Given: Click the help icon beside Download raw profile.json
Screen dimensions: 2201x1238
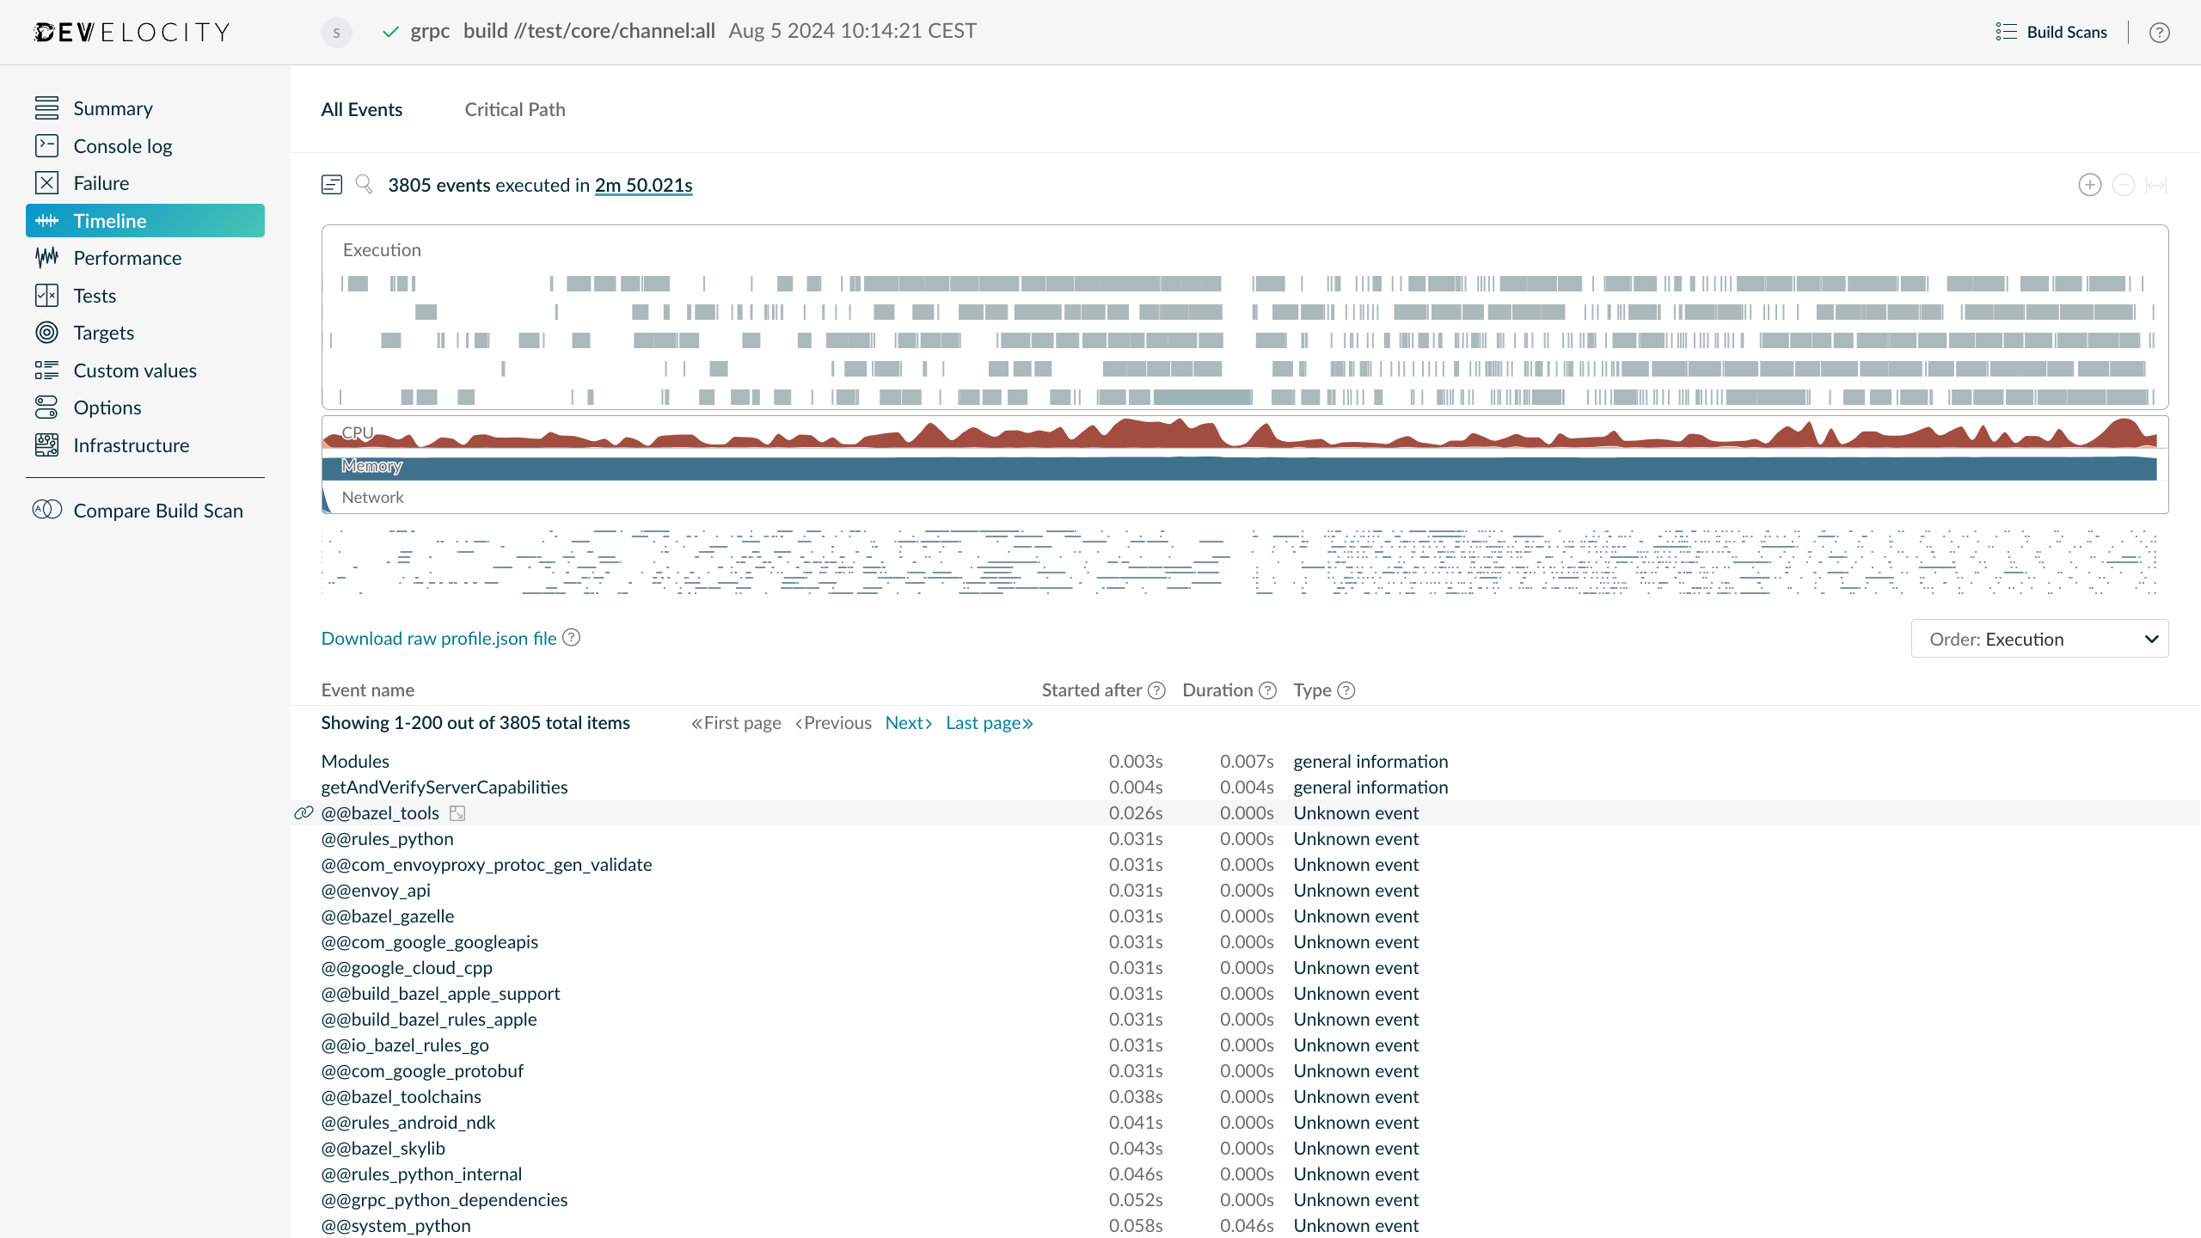Looking at the screenshot, I should 572,637.
